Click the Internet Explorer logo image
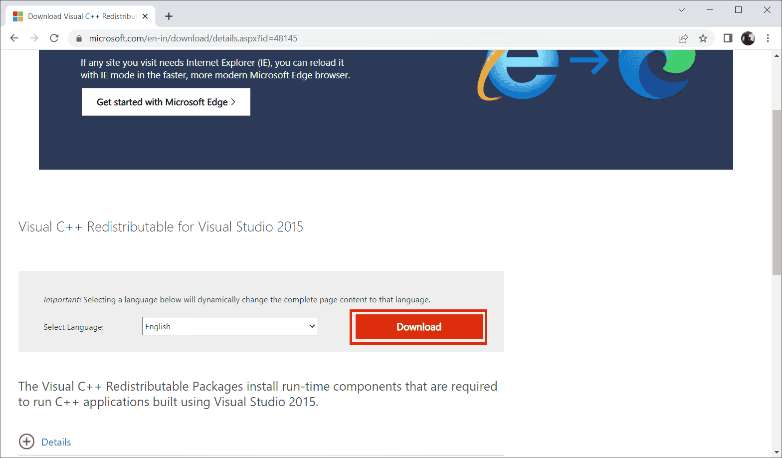This screenshot has height=458, width=782. (518, 75)
